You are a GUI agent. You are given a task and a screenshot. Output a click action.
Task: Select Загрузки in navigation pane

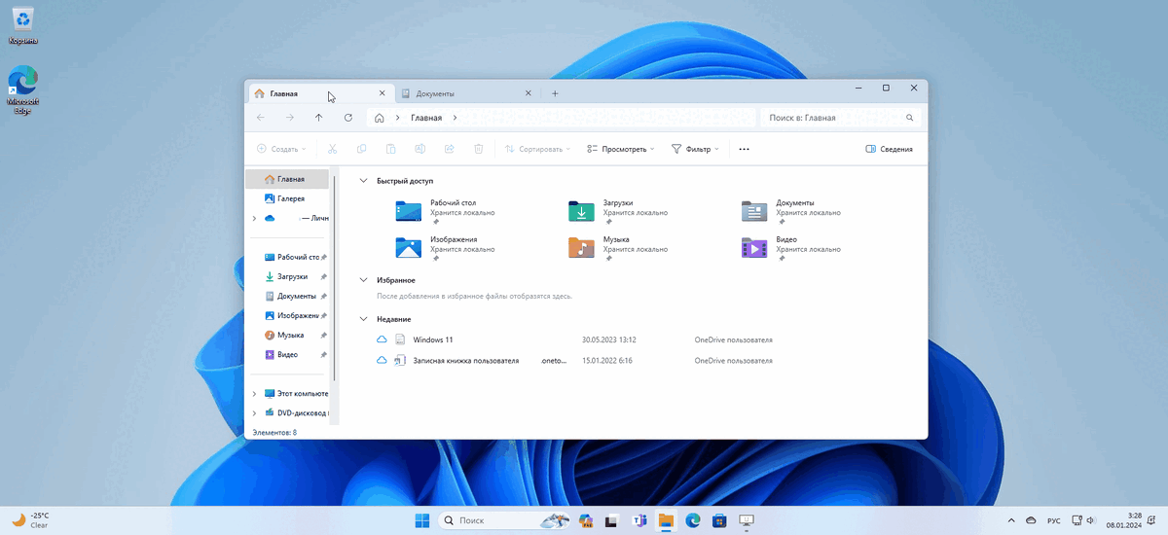click(287, 276)
